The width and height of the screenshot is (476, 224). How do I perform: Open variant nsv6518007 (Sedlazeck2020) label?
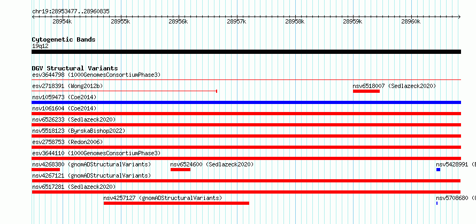394,86
